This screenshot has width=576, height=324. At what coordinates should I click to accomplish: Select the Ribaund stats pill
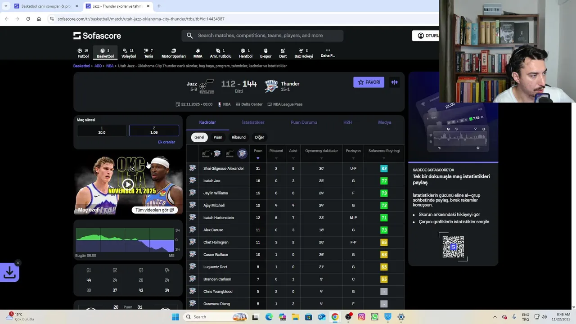pyautogui.click(x=238, y=137)
